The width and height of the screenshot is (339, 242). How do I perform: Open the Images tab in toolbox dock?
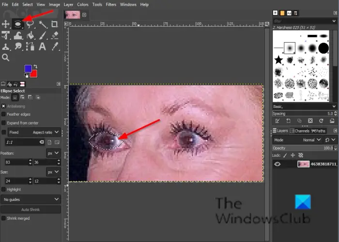(x=22, y=84)
